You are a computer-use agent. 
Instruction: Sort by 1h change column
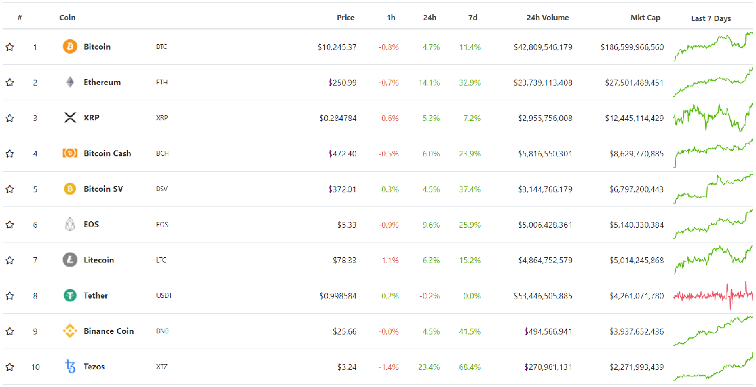click(391, 18)
